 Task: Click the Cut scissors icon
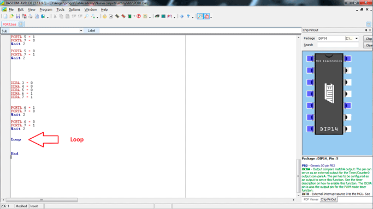coord(55,16)
